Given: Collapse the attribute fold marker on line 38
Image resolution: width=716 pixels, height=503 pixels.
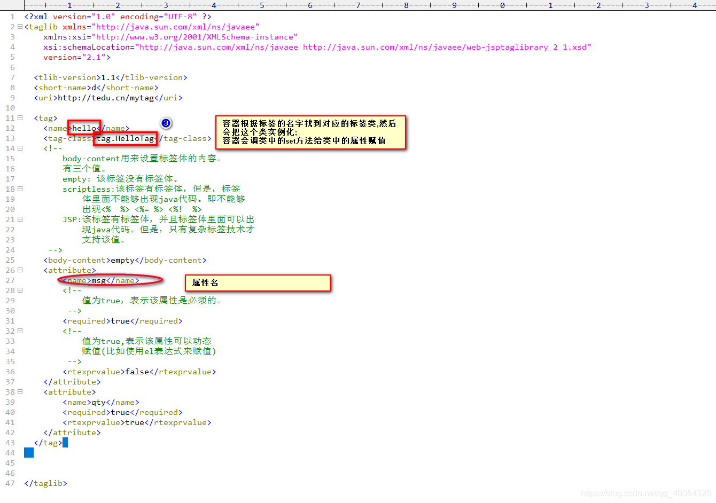Looking at the screenshot, I should (x=20, y=392).
